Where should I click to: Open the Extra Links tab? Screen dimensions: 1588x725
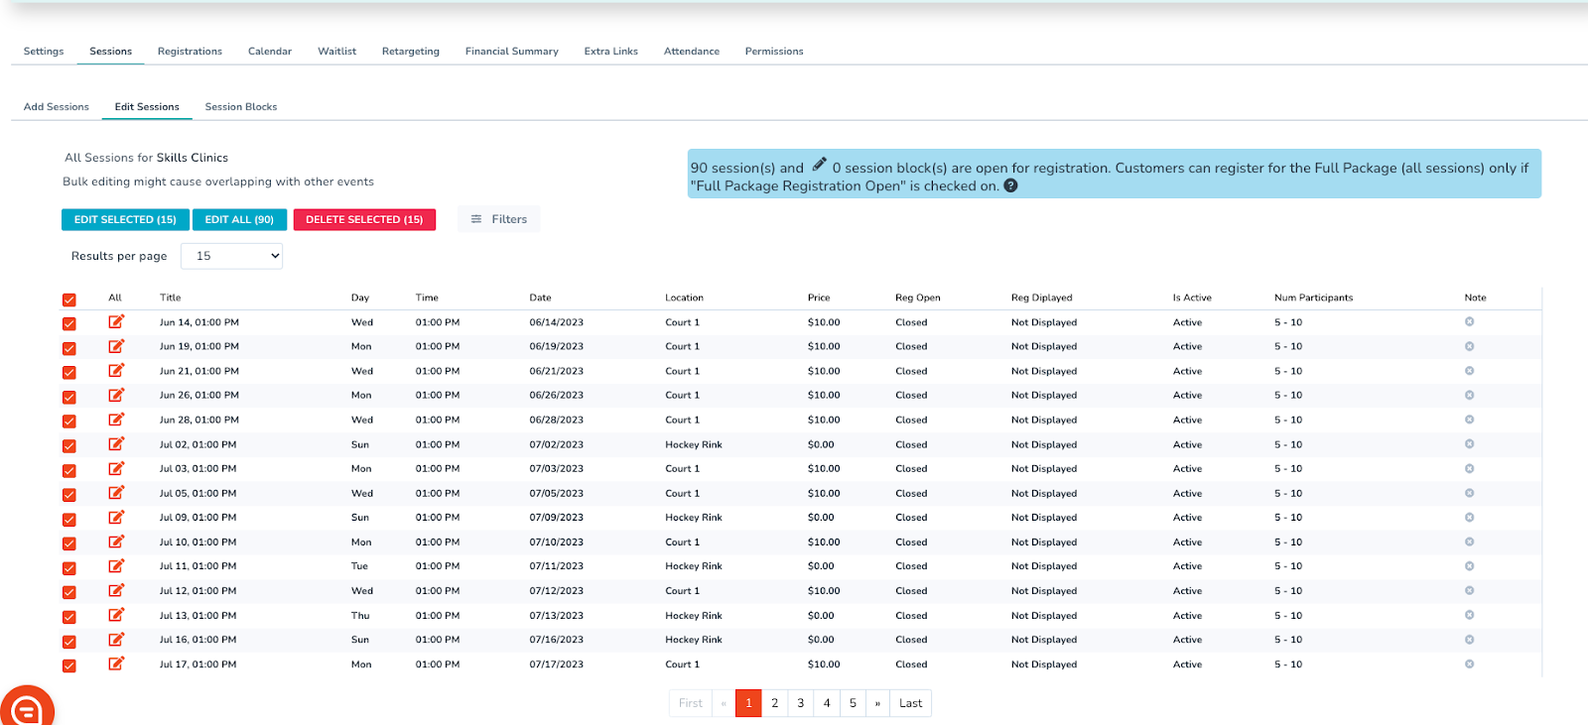point(611,52)
